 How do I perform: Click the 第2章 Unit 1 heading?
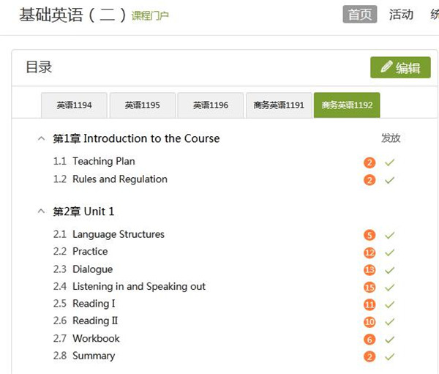tap(83, 212)
